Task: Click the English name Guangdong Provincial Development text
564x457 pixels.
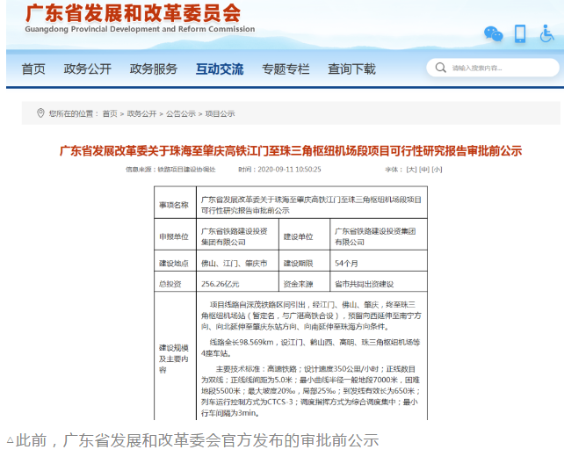Action: (140, 29)
